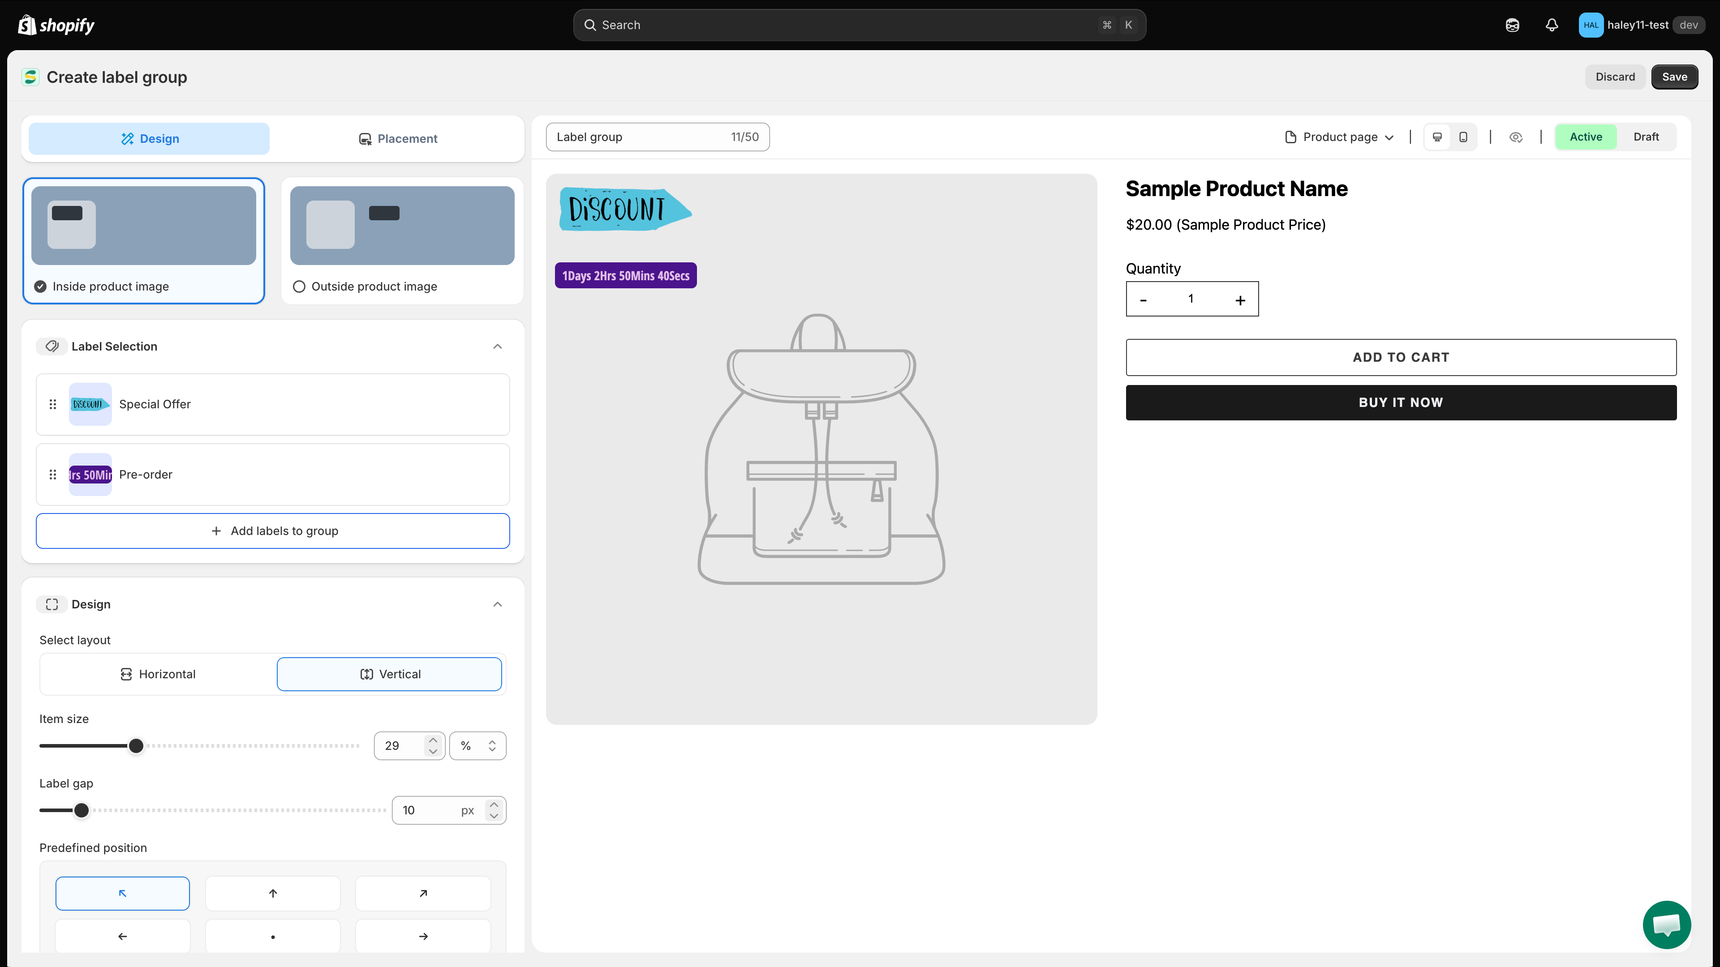Open the live chat bubble
1720x967 pixels.
(x=1667, y=924)
